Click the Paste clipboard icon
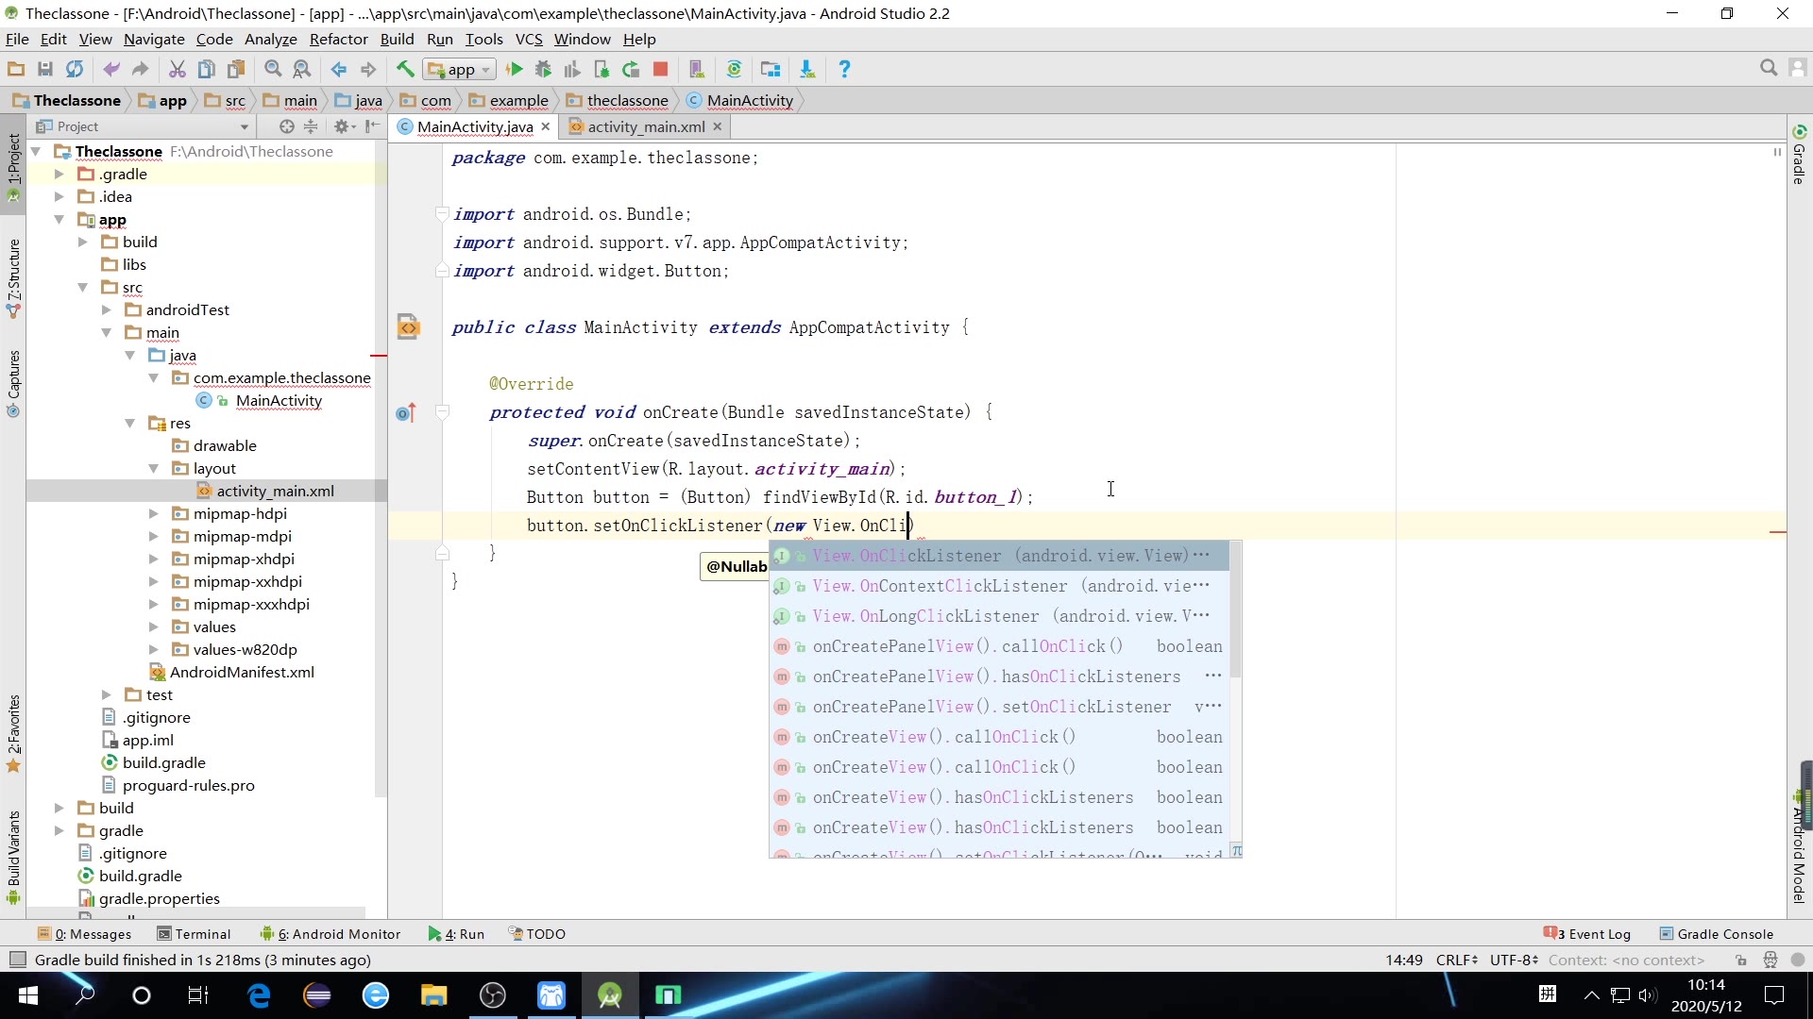The image size is (1813, 1019). pyautogui.click(x=236, y=69)
